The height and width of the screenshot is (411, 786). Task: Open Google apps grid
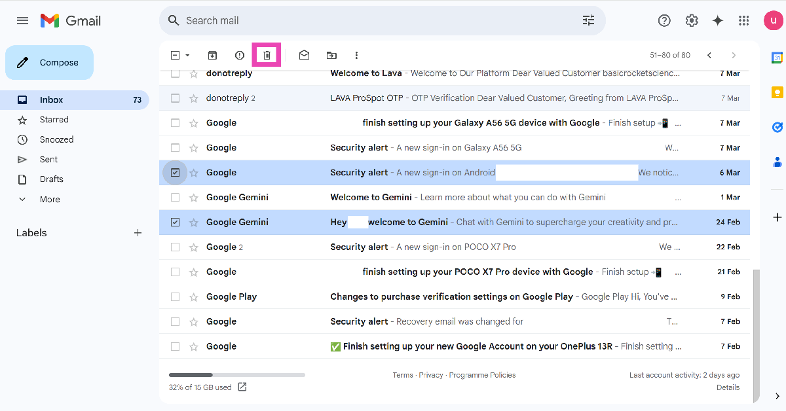tap(743, 21)
